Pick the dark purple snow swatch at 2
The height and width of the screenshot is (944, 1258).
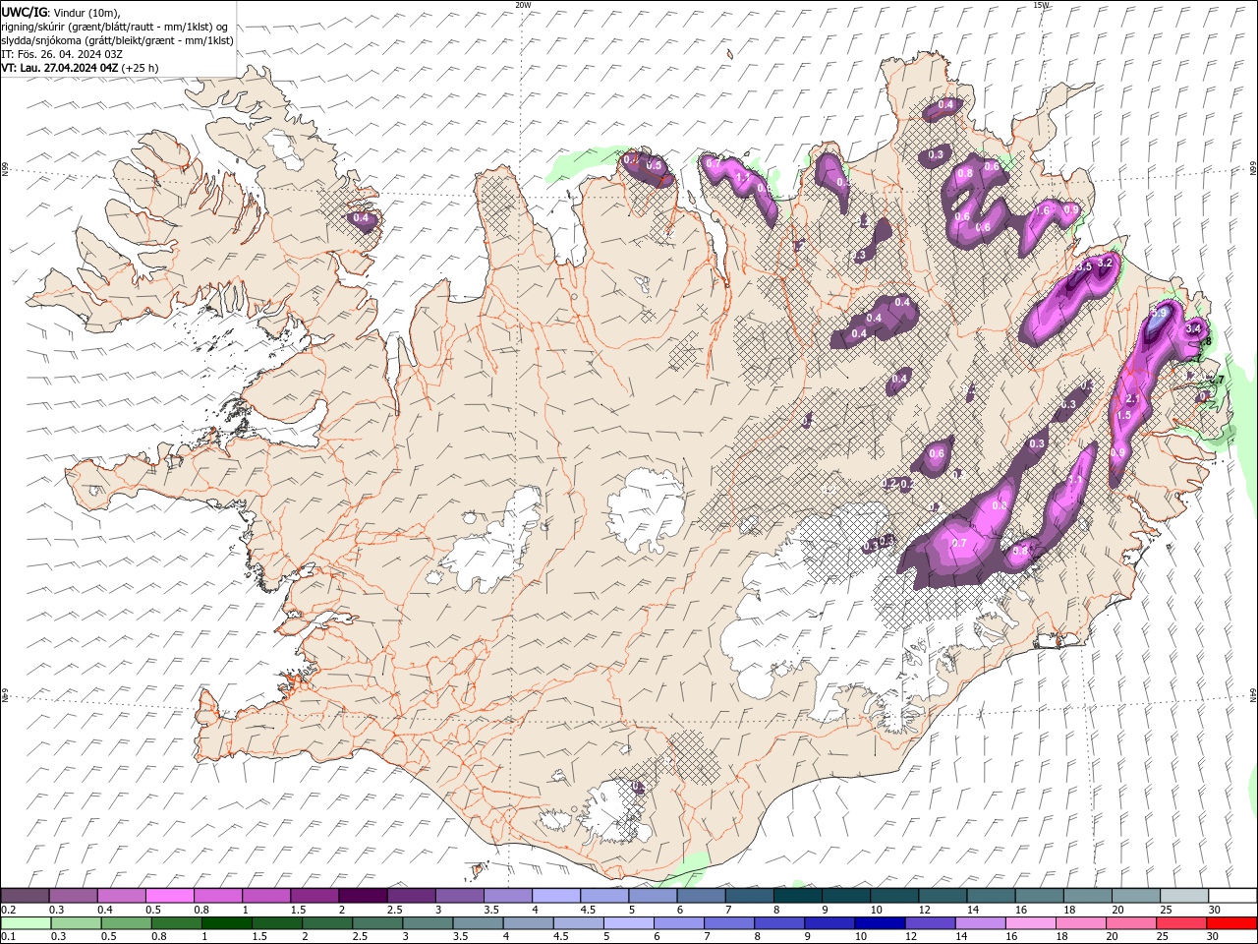coord(363,896)
